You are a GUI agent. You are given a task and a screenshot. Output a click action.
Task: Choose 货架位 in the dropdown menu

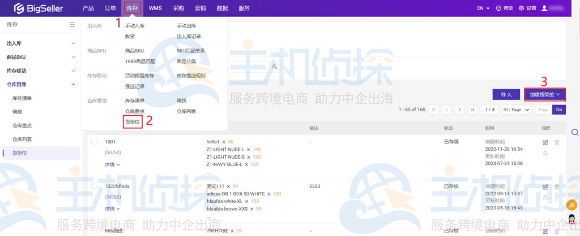click(133, 122)
